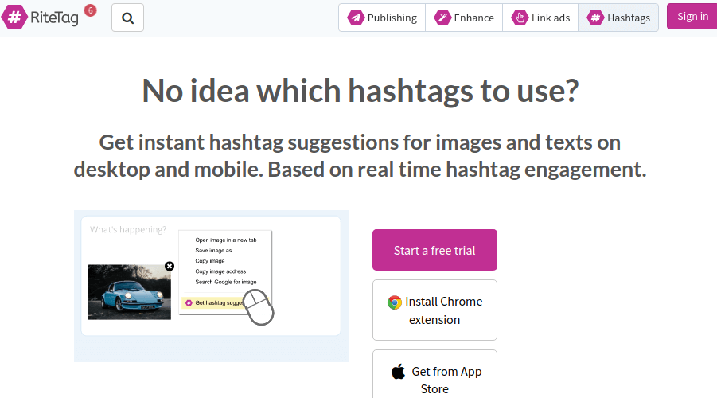Viewport: 717px width, 398px height.
Task: Select the Hashtags menu item
Action: click(618, 18)
